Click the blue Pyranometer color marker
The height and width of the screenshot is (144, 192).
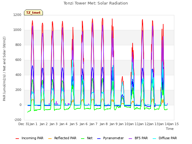99,139
